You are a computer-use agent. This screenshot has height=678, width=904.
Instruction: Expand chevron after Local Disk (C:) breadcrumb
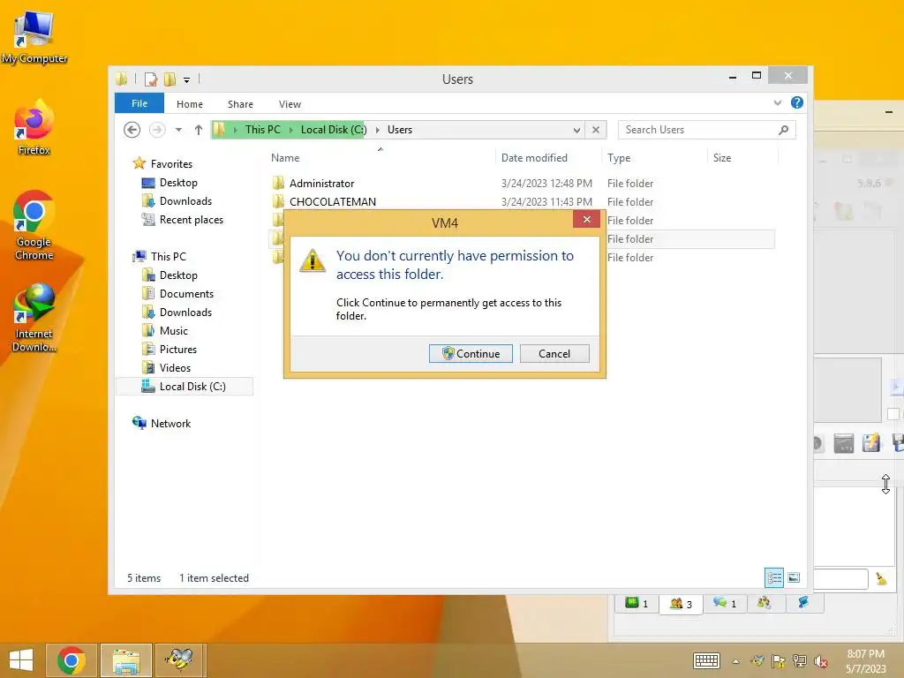coord(378,130)
